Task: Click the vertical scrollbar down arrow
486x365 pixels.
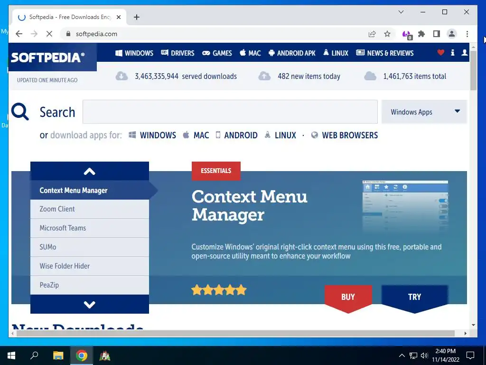Action: point(473,325)
